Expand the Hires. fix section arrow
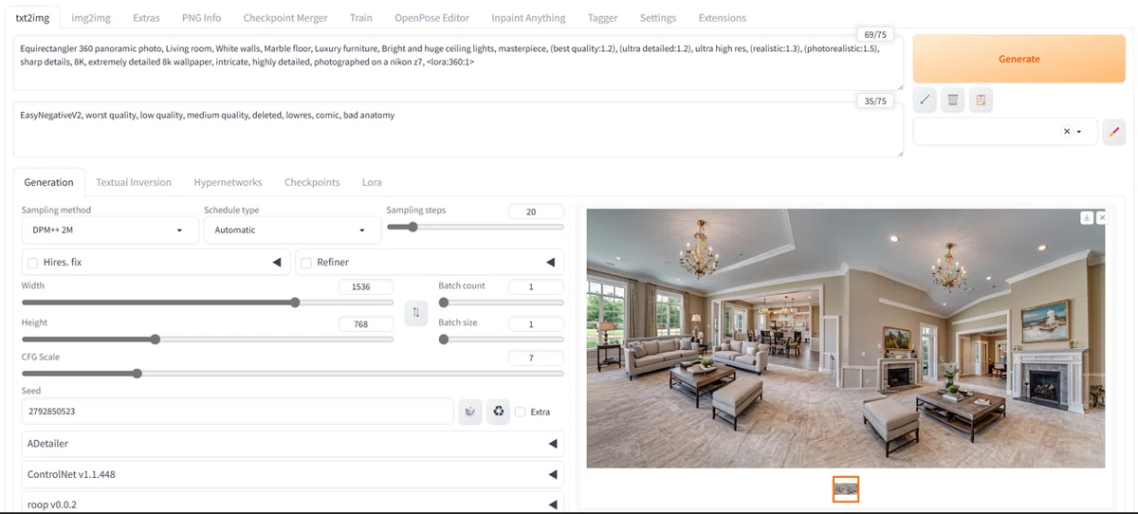1138x514 pixels. pyautogui.click(x=278, y=263)
